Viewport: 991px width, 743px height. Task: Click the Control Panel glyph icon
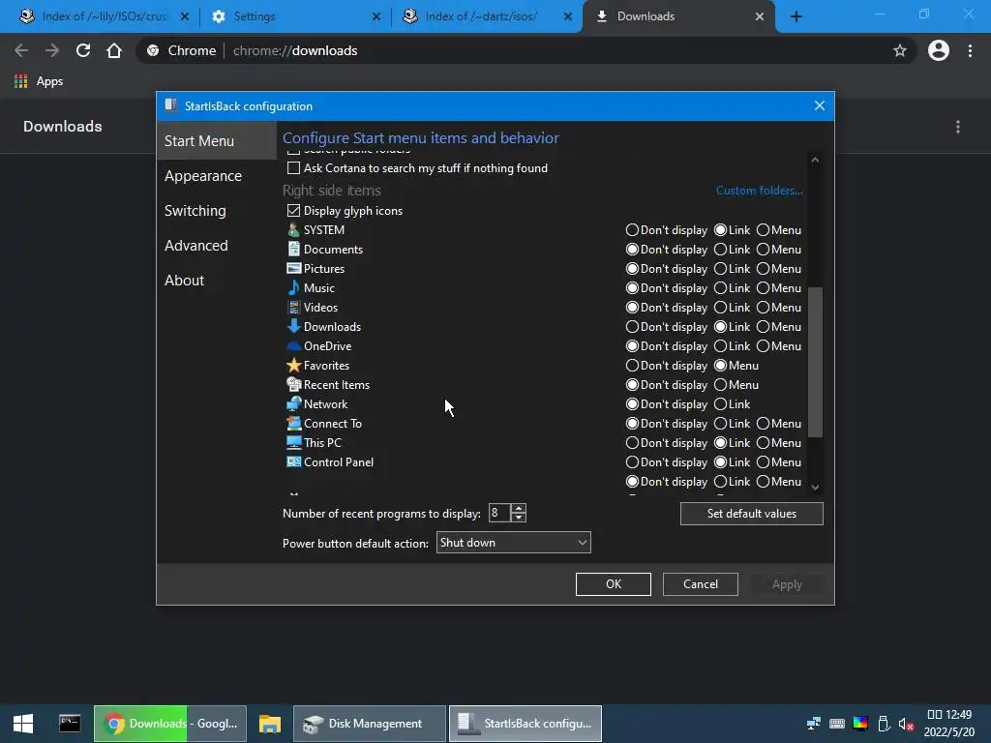coord(293,461)
